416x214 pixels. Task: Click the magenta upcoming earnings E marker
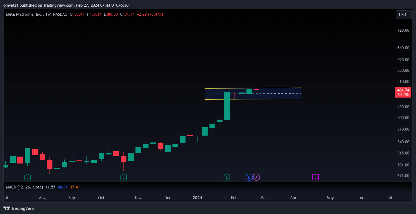pyautogui.click(x=315, y=177)
